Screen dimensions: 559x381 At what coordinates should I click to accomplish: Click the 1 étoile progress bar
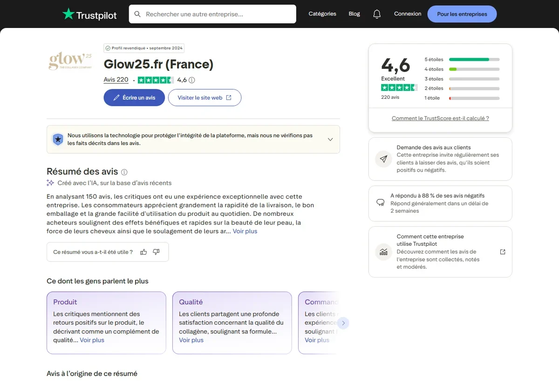coord(474,98)
